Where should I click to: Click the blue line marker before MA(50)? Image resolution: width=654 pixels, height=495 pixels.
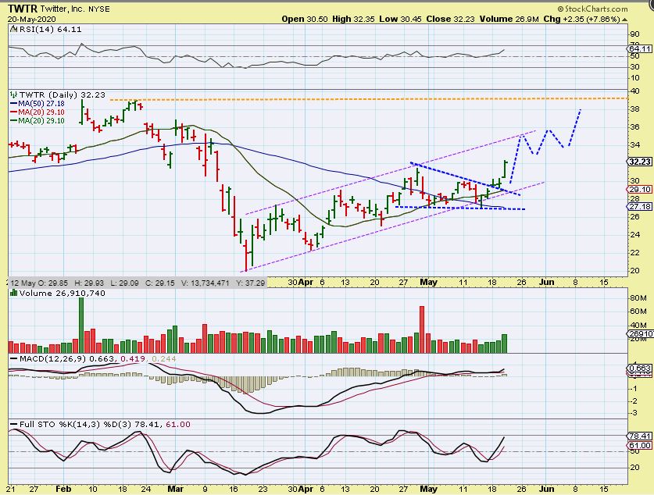point(13,103)
